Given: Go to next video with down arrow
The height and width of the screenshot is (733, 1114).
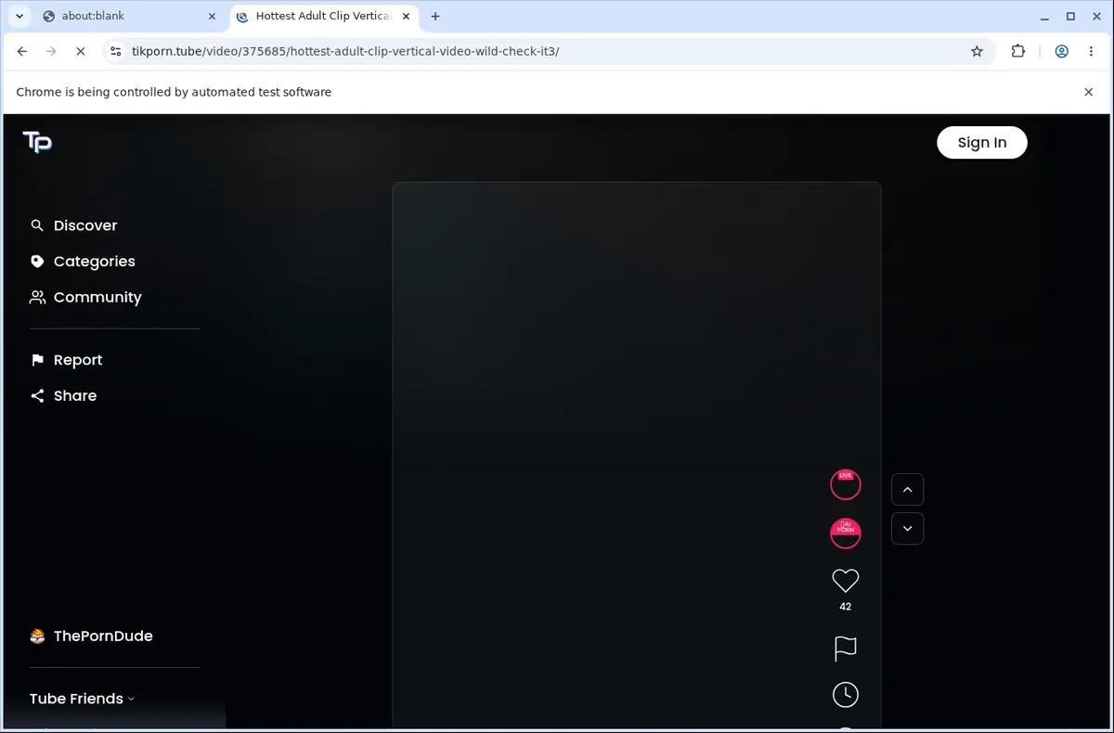Looking at the screenshot, I should coord(907,528).
